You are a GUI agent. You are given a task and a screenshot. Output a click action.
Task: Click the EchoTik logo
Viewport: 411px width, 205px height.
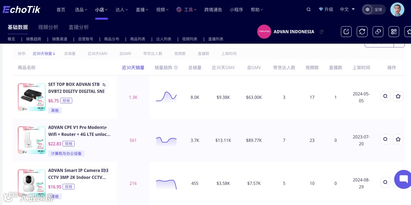coord(21,9)
